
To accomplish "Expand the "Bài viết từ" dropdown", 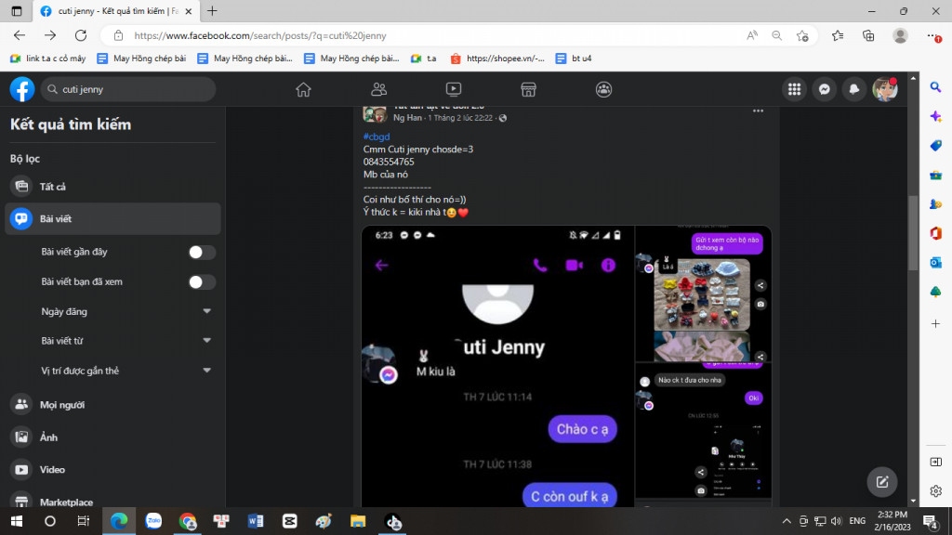I will 207,342.
